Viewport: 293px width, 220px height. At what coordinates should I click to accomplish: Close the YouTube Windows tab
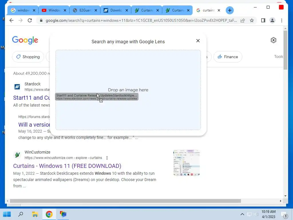65,10
